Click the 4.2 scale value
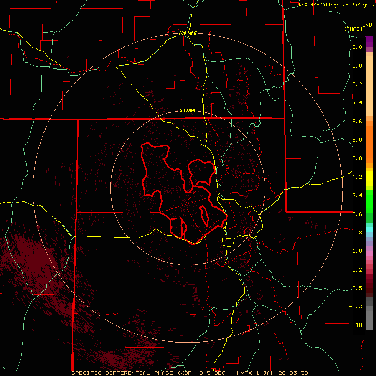376x376 pixels. [357, 177]
